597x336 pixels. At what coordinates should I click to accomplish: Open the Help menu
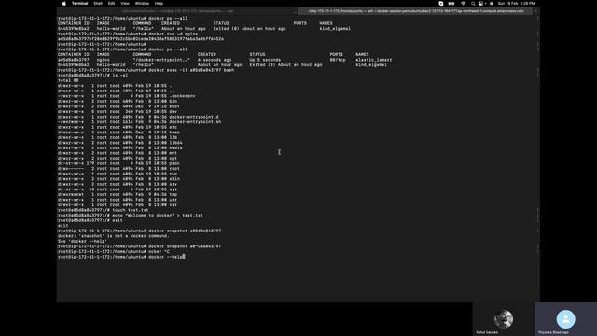tap(159, 4)
